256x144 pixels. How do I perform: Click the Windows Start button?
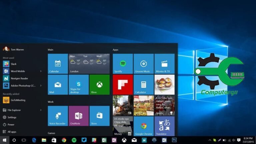pyautogui.click(x=5, y=140)
